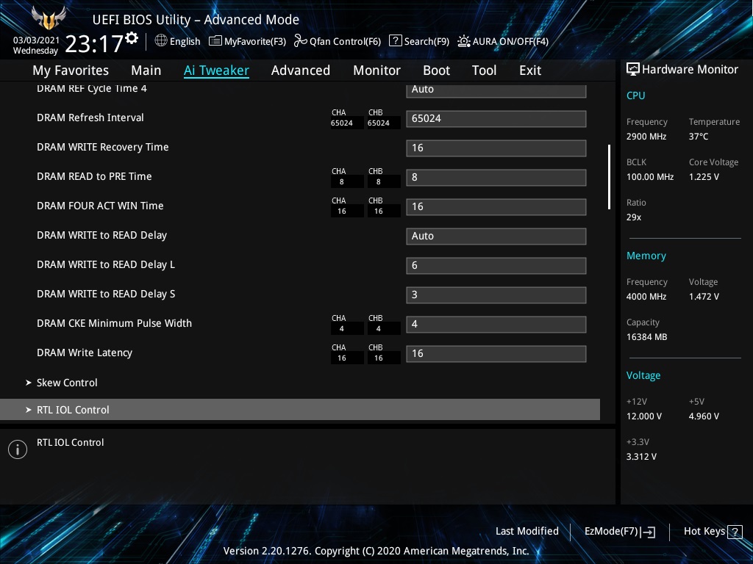Open the My Favorites tab
Viewport: 753px width, 564px height.
(x=71, y=70)
